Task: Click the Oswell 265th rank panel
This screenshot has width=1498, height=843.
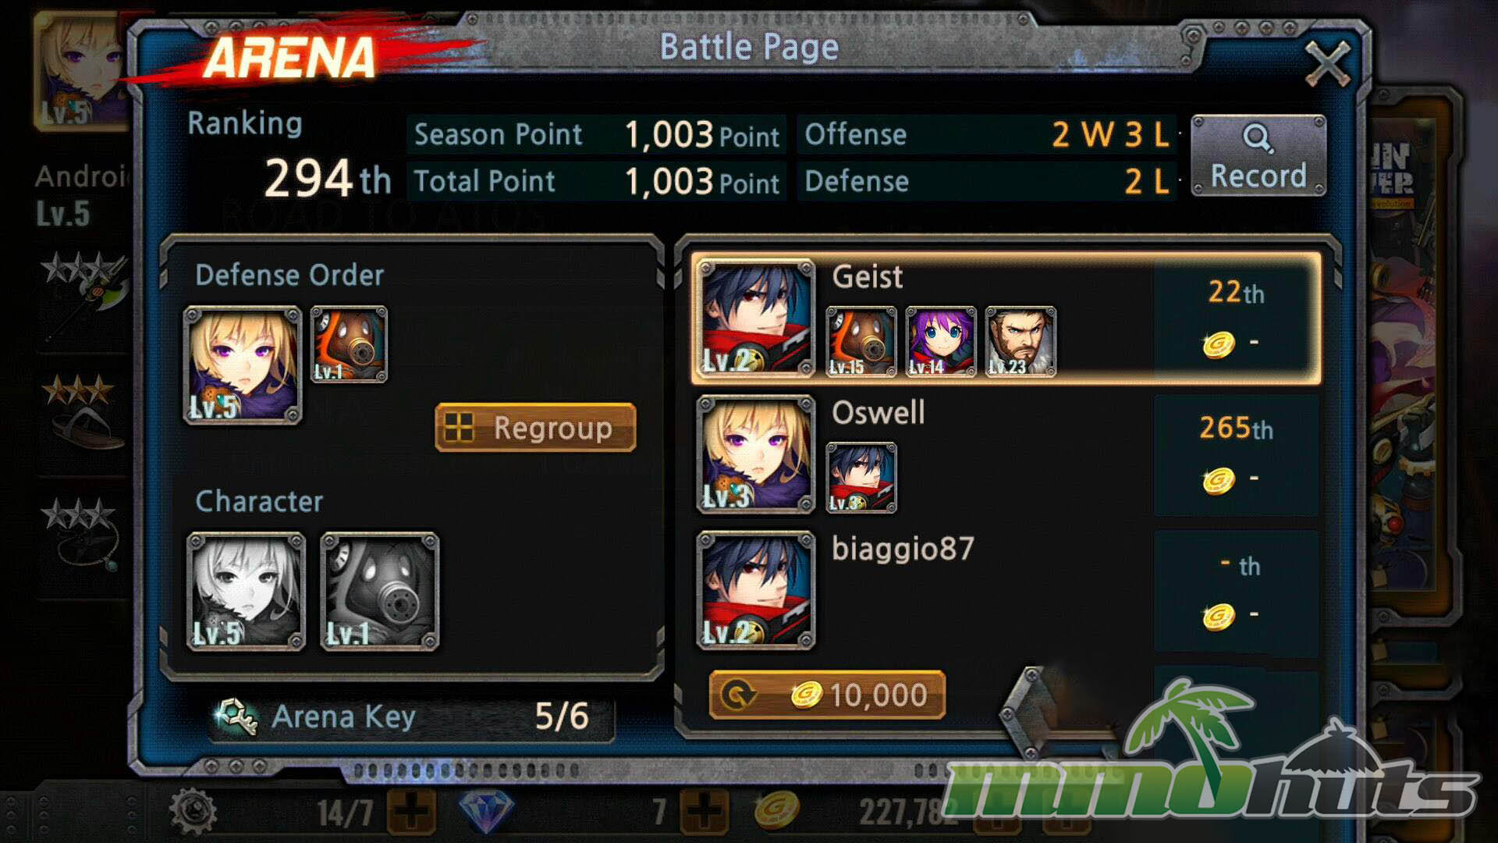Action: pyautogui.click(x=1236, y=454)
